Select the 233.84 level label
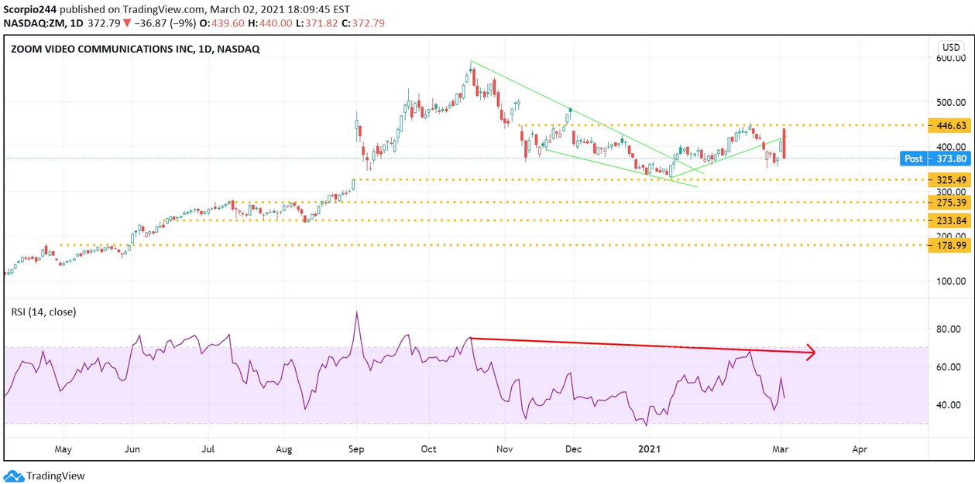This screenshot has width=975, height=484. (x=949, y=220)
